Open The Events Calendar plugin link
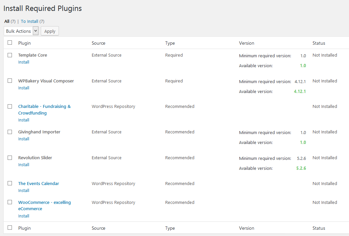 pos(38,184)
